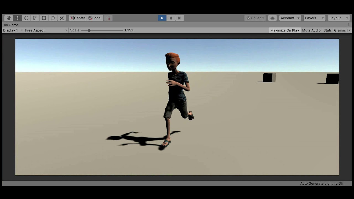This screenshot has height=199, width=354.
Task: Toggle Maximize On Play
Action: tap(285, 30)
